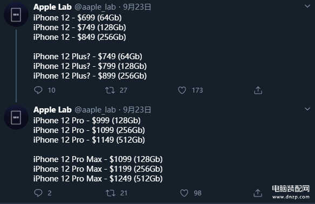
Task: Open the first tweet's 9月23日 timestamp
Action: [137, 7]
